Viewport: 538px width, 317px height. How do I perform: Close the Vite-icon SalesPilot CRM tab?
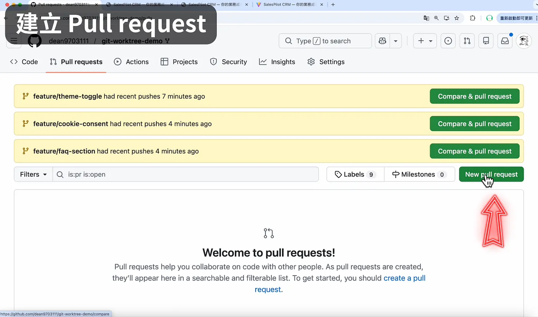(322, 5)
